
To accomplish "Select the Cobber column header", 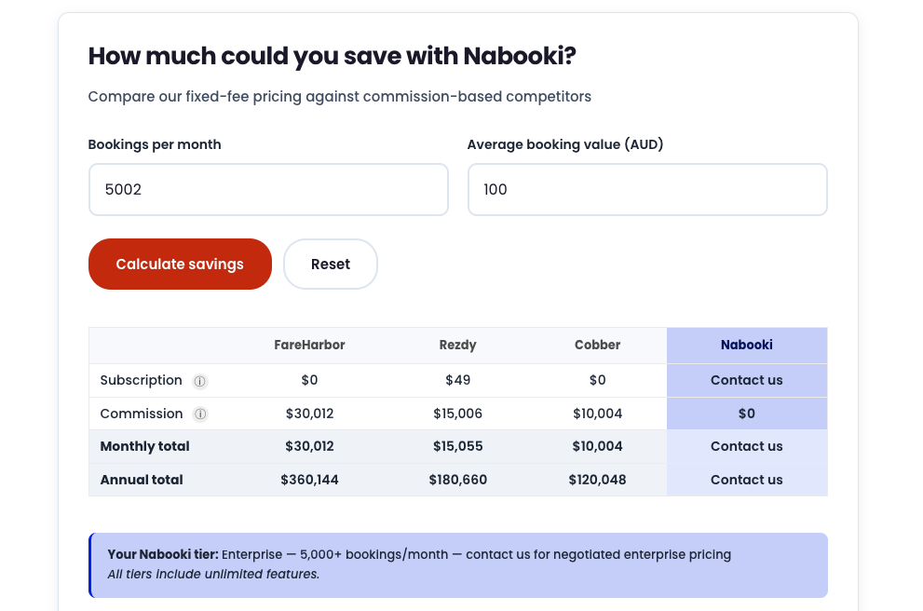I will [597, 345].
